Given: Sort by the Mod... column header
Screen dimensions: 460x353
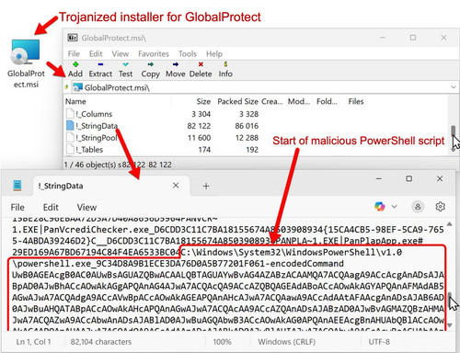Looking at the screenshot, I should (x=298, y=101).
